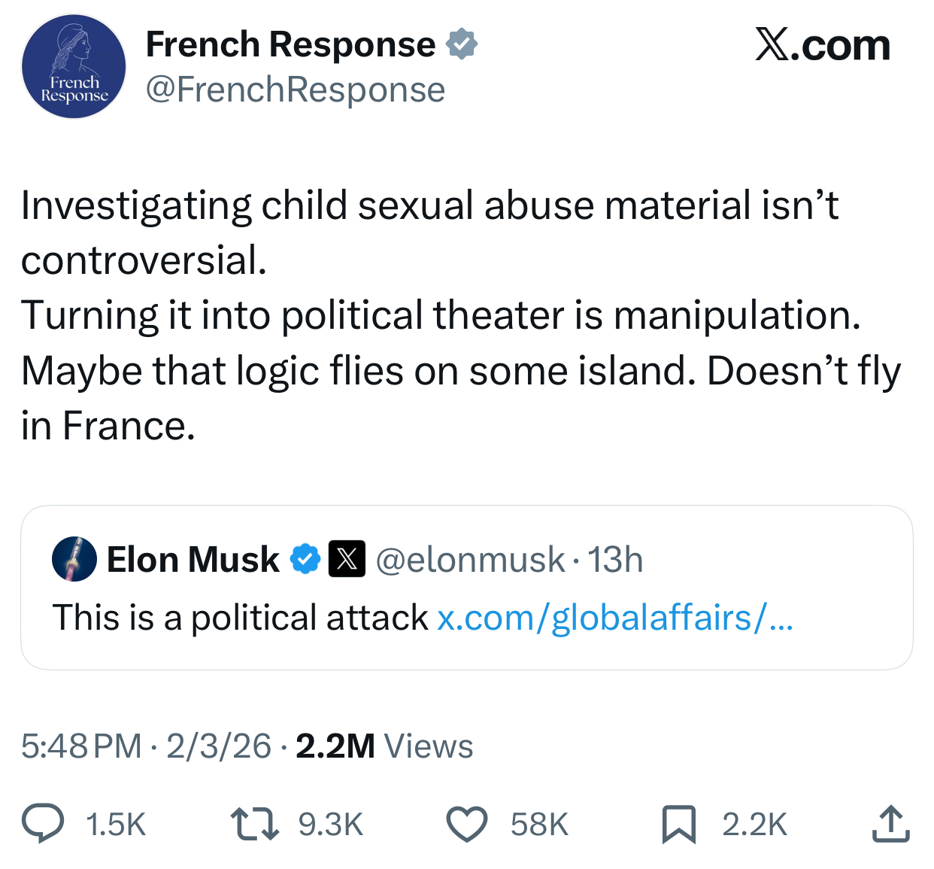Click the X.com logo

tap(822, 45)
